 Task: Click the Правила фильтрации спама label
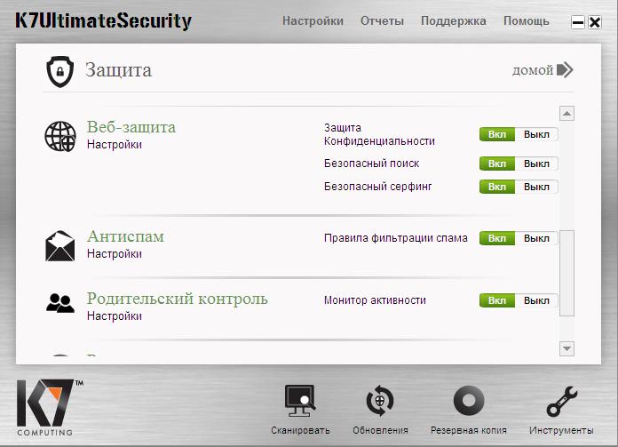click(396, 238)
